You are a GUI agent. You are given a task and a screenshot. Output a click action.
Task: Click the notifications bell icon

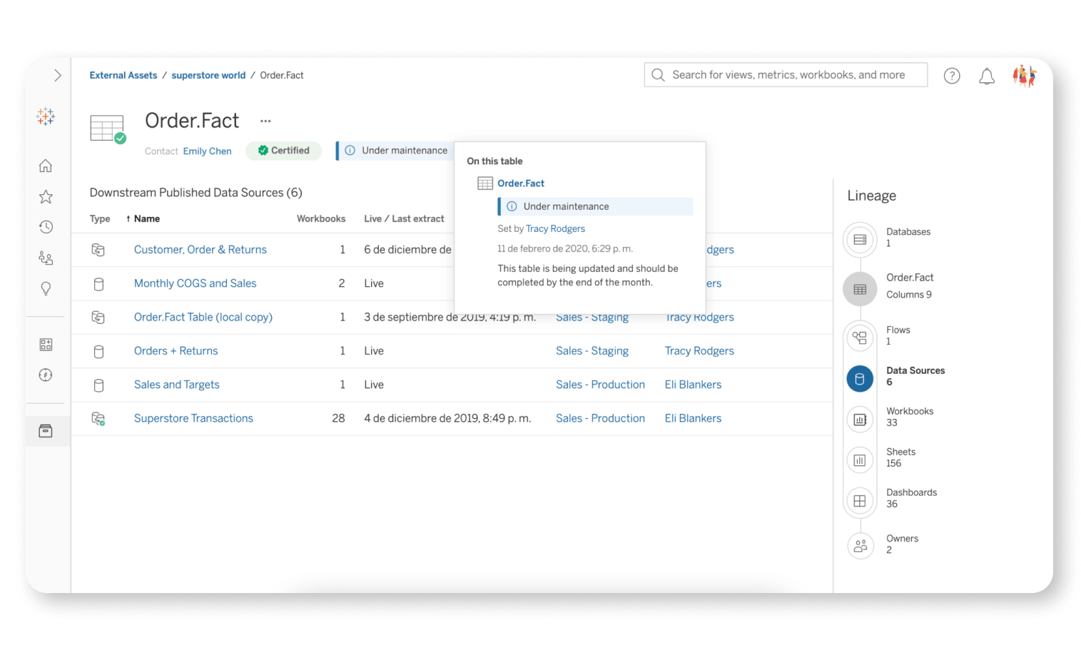[986, 76]
